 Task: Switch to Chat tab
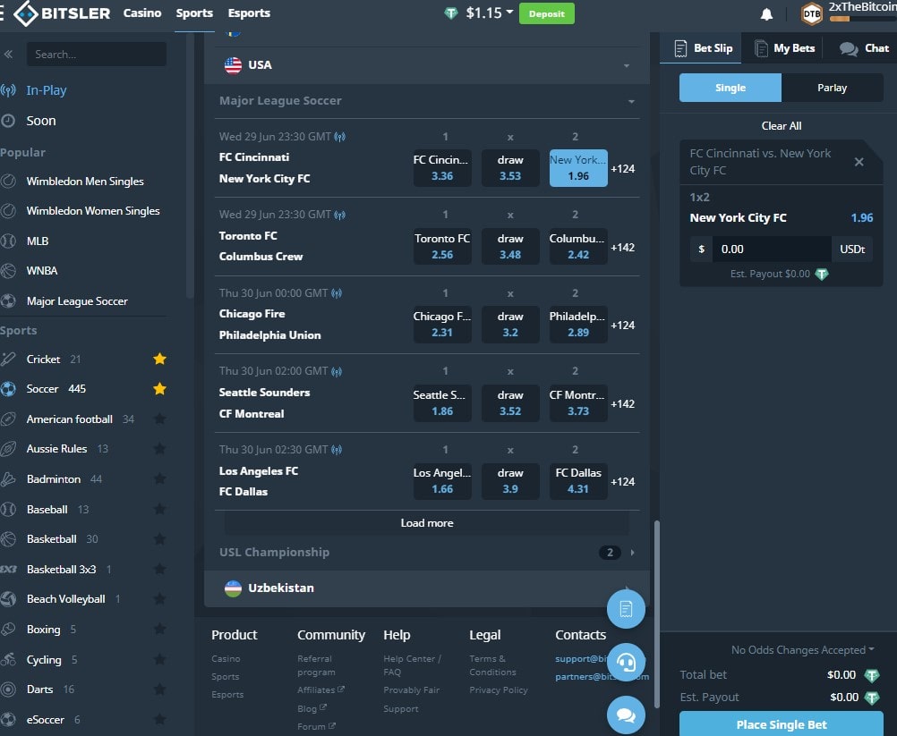[864, 48]
